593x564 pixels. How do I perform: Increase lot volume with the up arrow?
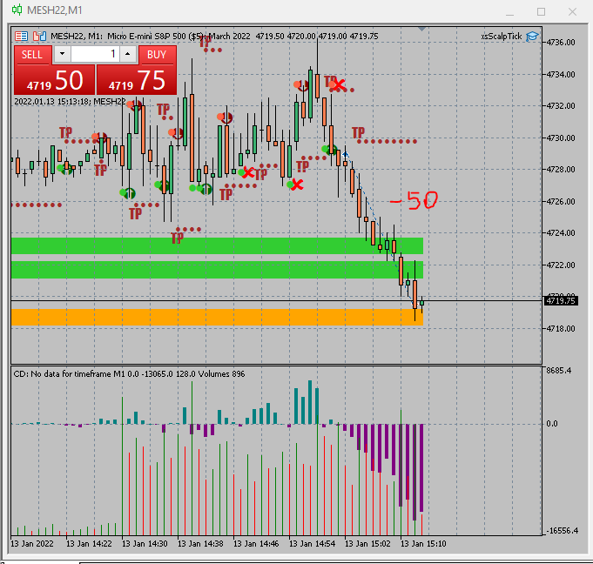pos(128,54)
